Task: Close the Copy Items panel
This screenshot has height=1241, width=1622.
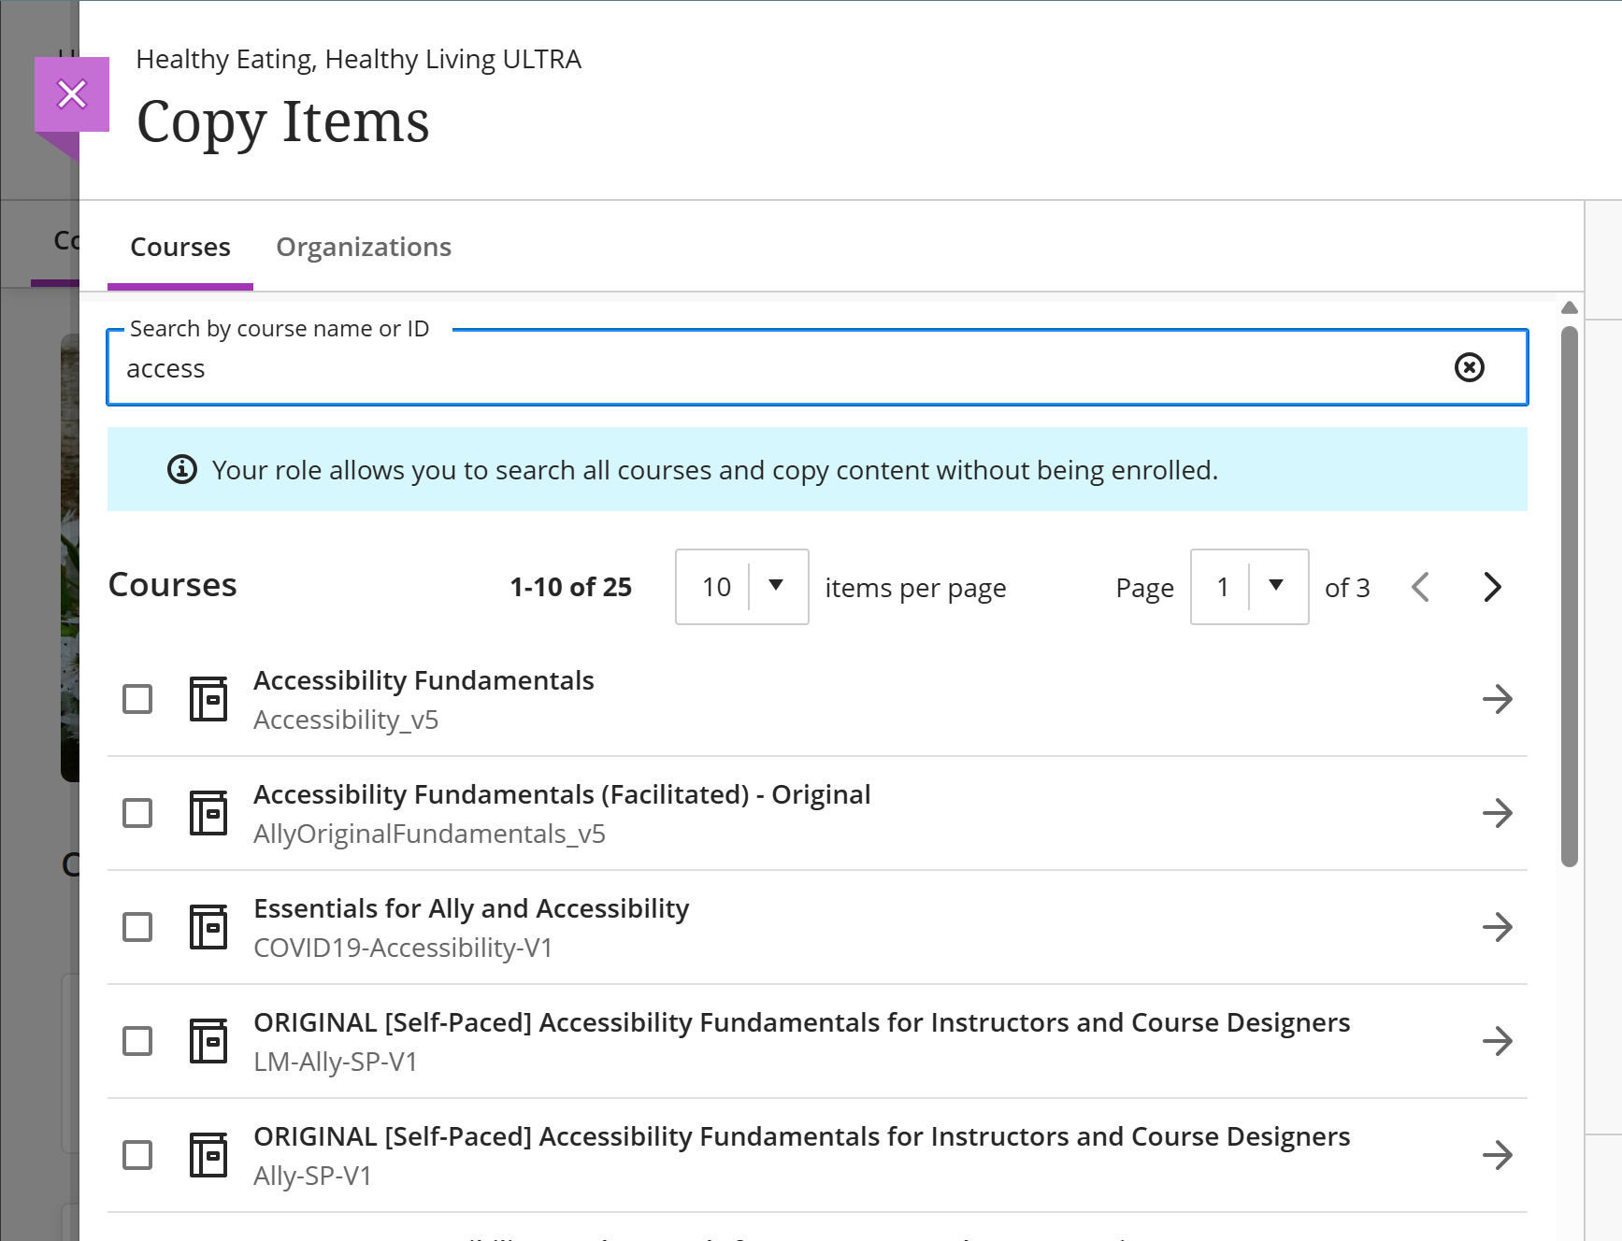Action: pyautogui.click(x=72, y=94)
